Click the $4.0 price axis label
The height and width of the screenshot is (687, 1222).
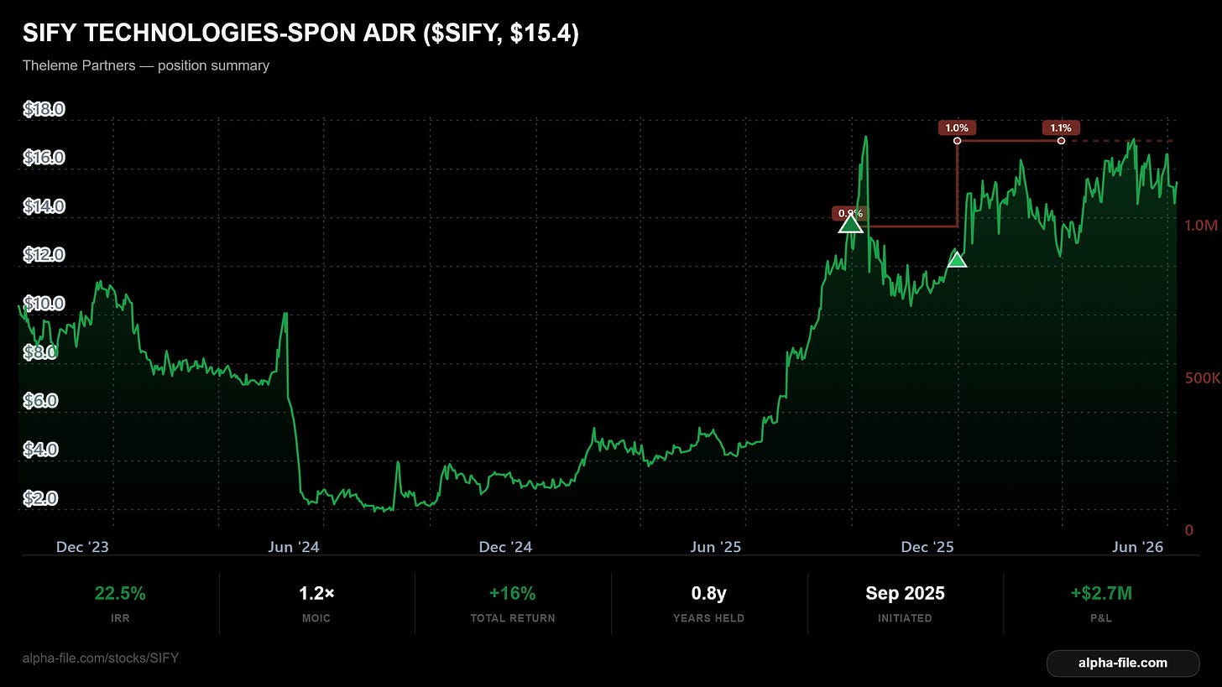pos(41,450)
